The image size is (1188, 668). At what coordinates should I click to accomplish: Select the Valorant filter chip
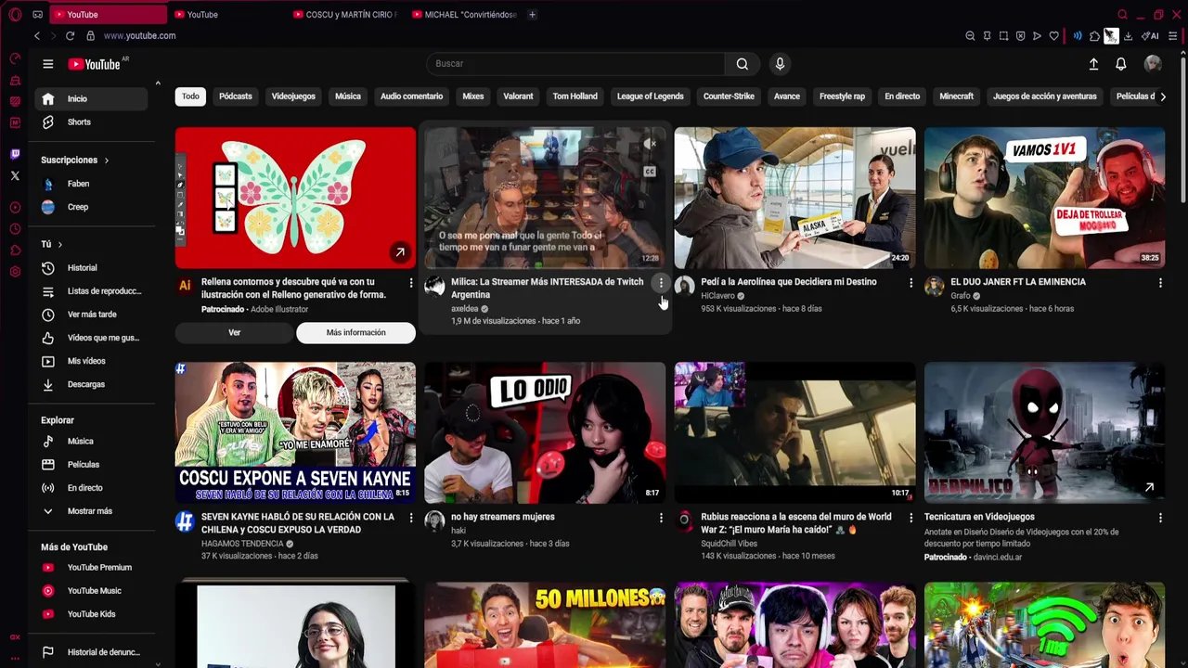pos(518,96)
